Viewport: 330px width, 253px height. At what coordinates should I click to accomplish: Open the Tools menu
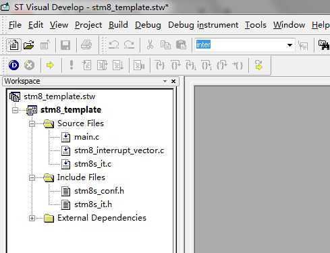[256, 25]
